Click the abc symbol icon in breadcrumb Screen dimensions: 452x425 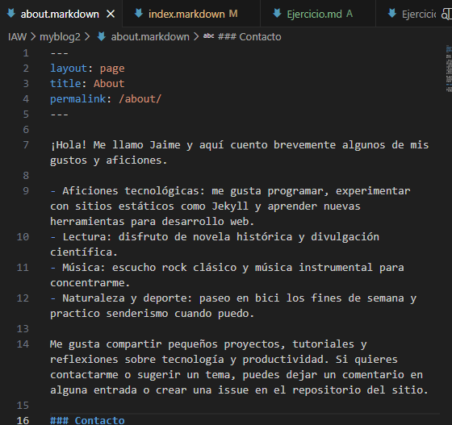(x=209, y=36)
